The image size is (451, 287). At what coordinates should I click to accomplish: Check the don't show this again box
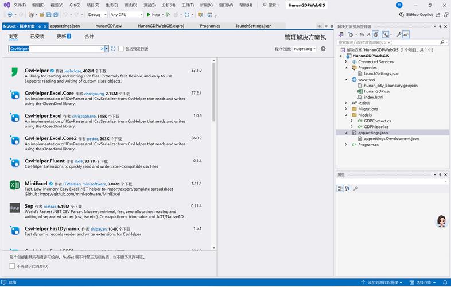12,266
